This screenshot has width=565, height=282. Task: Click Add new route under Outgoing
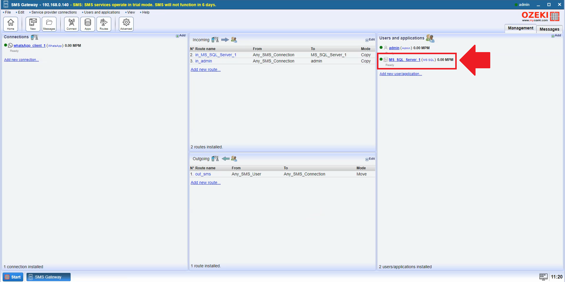[x=205, y=183]
